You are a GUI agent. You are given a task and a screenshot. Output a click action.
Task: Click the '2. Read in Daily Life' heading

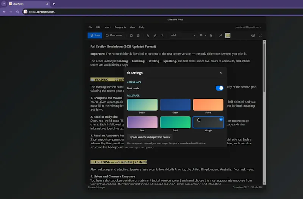point(104,117)
